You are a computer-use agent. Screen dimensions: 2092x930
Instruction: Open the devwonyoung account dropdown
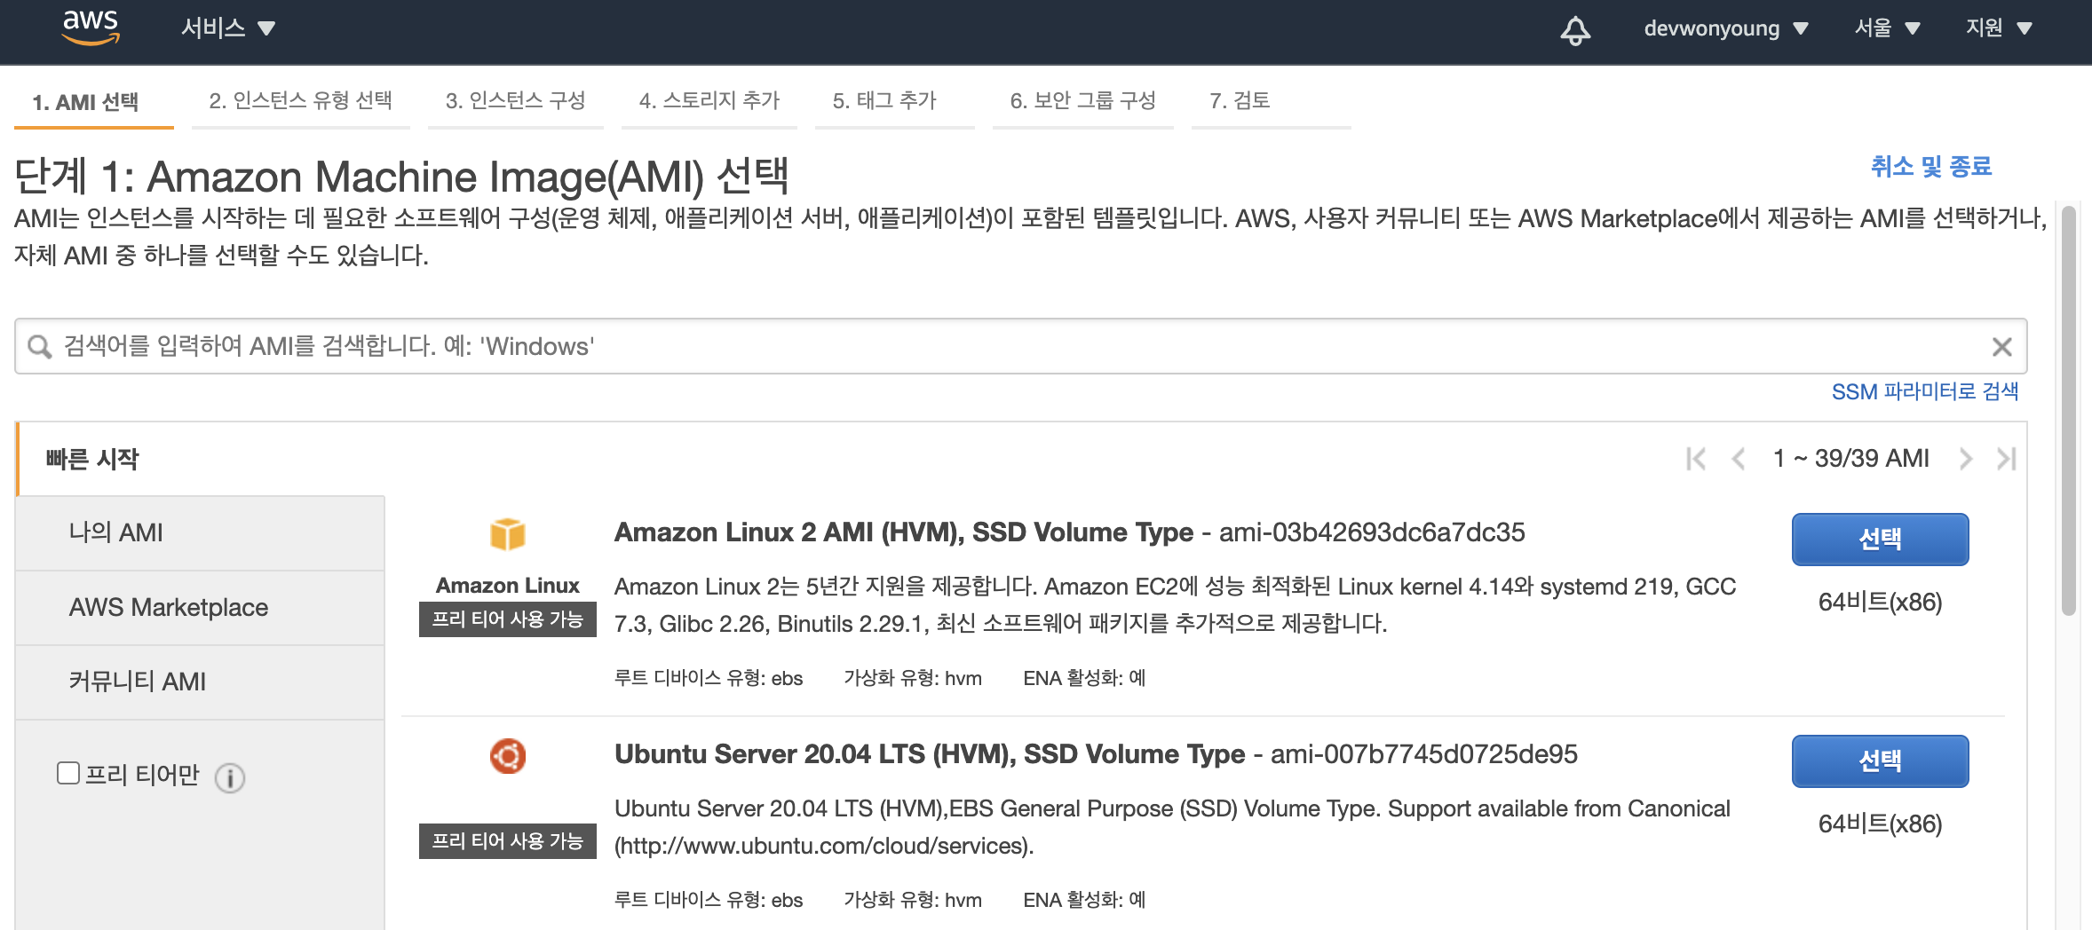click(1725, 28)
